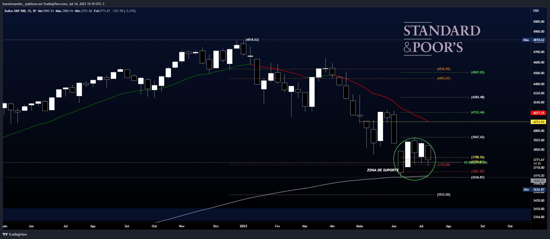Viewport: 550px width, 239px height.
Task: Click the 4900.00 price axis label
Action: tap(539, 32)
